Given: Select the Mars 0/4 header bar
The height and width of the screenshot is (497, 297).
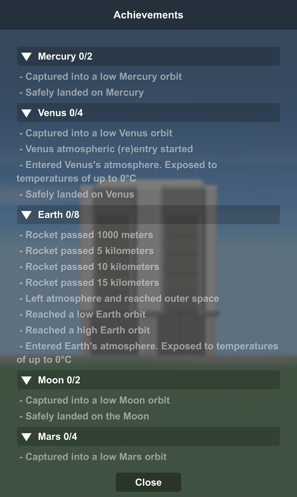Looking at the screenshot, I should (x=148, y=436).
